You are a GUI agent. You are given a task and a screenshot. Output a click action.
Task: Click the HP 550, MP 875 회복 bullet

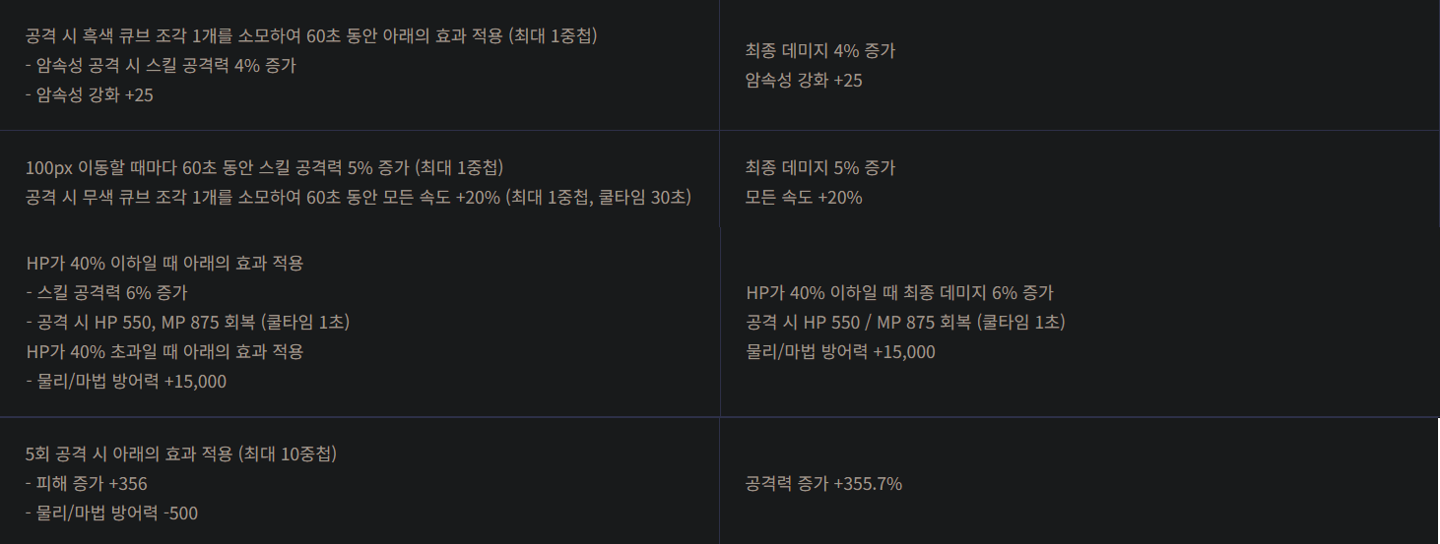coord(187,323)
